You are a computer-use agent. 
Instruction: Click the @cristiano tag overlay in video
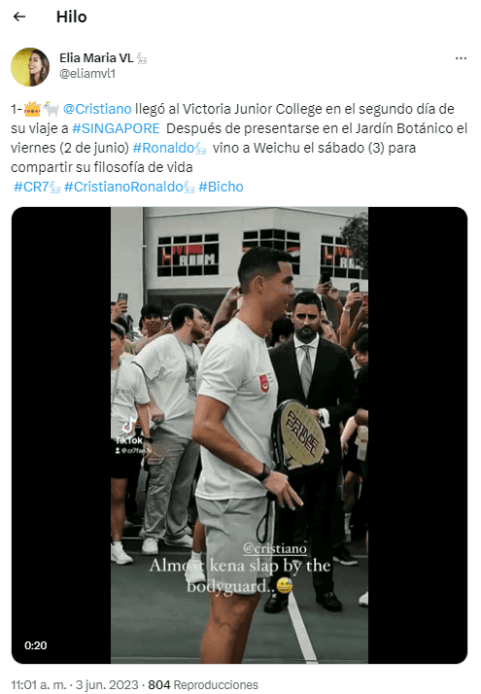[x=275, y=549]
